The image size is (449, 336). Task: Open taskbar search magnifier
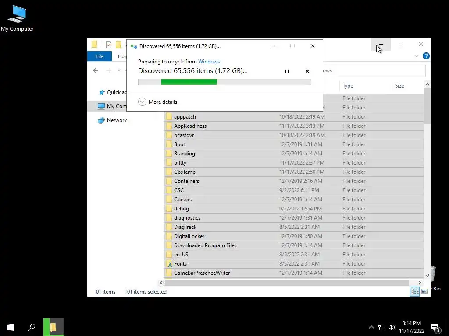(32, 327)
